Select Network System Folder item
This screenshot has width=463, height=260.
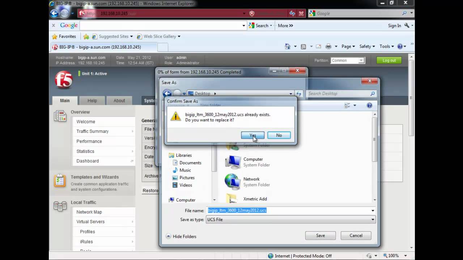click(247, 182)
